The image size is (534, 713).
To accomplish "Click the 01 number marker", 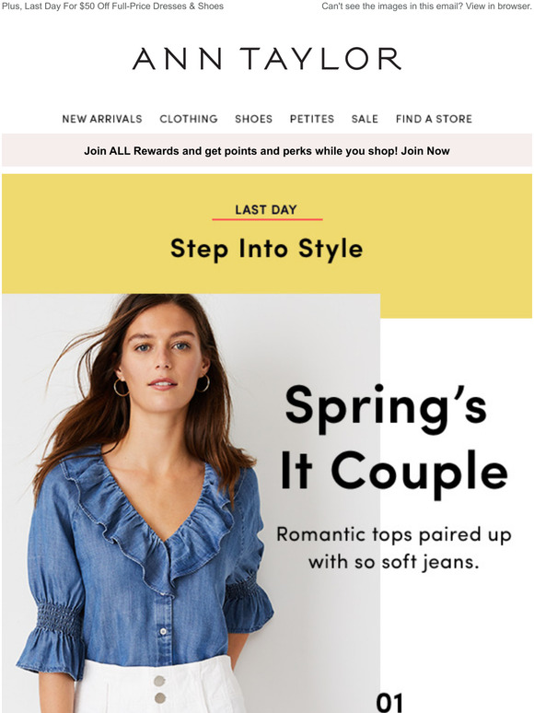I will [389, 703].
